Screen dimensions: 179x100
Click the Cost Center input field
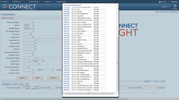click(31, 64)
